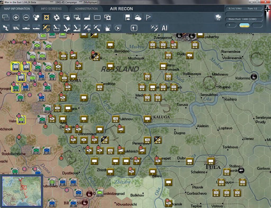Click the clear weather sky indicator
The image size is (271, 208).
(x=244, y=25)
